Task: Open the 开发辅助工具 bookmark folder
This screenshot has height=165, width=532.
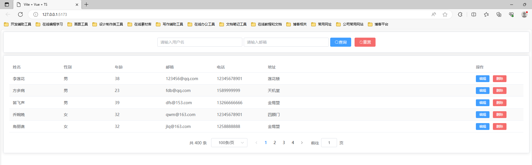Action: coord(18,24)
